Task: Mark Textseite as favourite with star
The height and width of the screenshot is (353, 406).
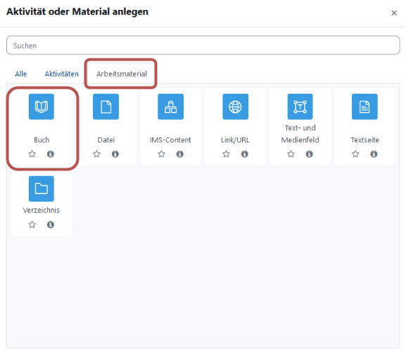Action: coord(355,154)
